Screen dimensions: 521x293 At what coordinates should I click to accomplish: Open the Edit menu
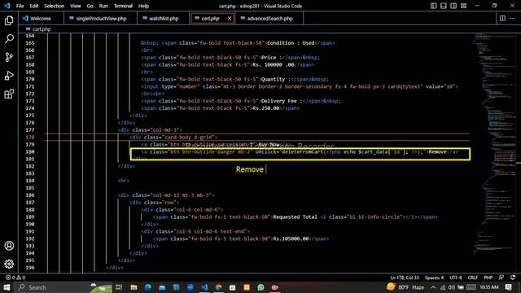34,6
